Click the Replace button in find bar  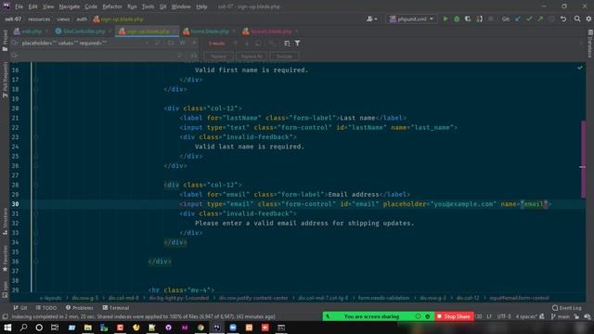click(x=219, y=56)
